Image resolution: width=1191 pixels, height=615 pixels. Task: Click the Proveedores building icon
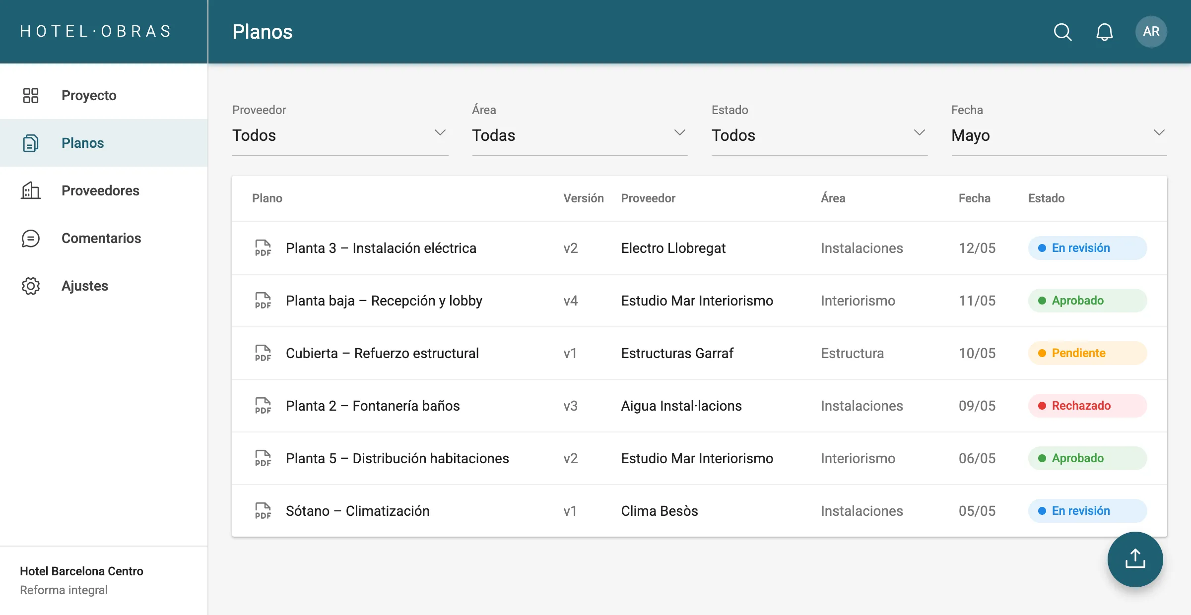click(31, 190)
